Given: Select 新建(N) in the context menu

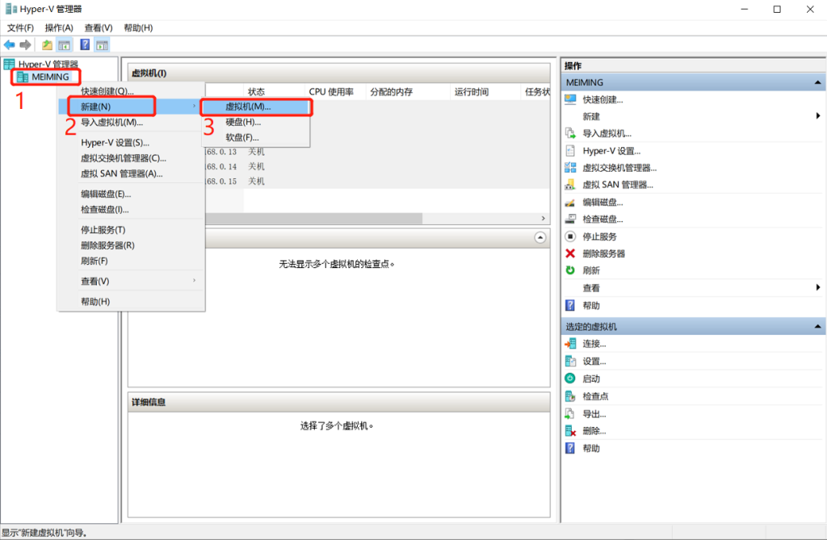Looking at the screenshot, I should [x=131, y=107].
